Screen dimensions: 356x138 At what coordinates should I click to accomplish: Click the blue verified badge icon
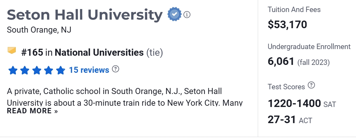point(175,14)
